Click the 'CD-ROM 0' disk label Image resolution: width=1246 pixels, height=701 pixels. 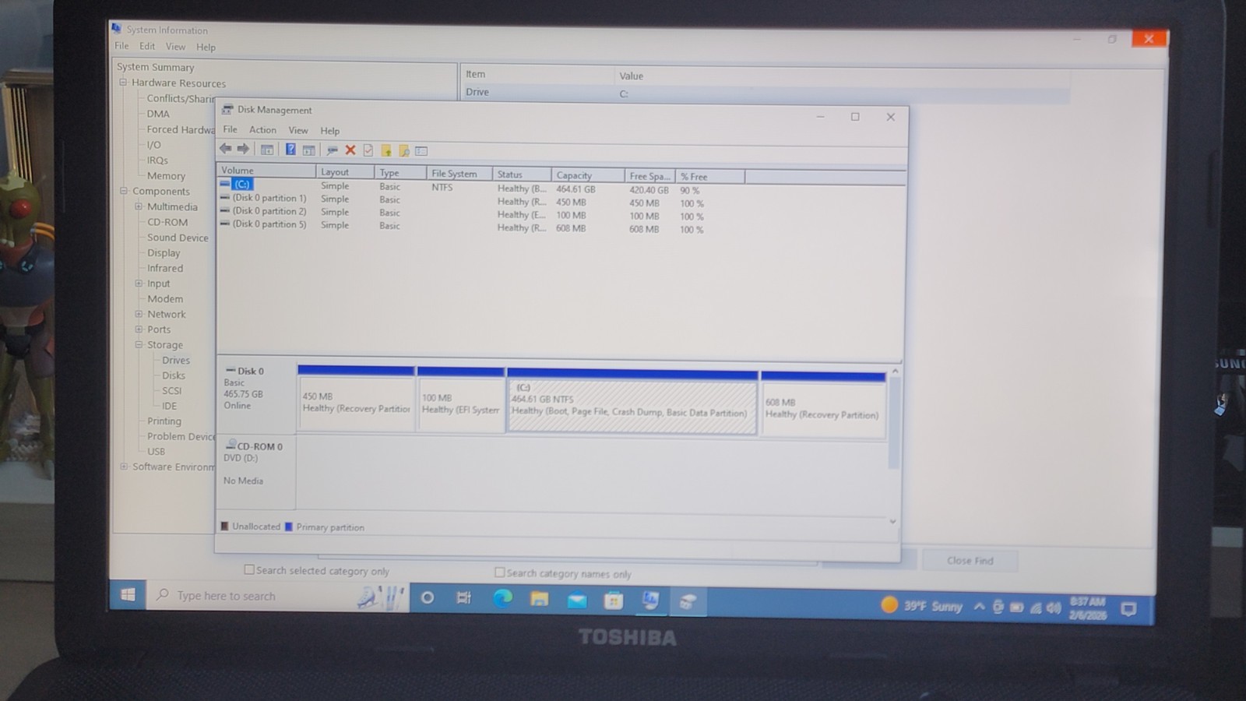click(259, 446)
